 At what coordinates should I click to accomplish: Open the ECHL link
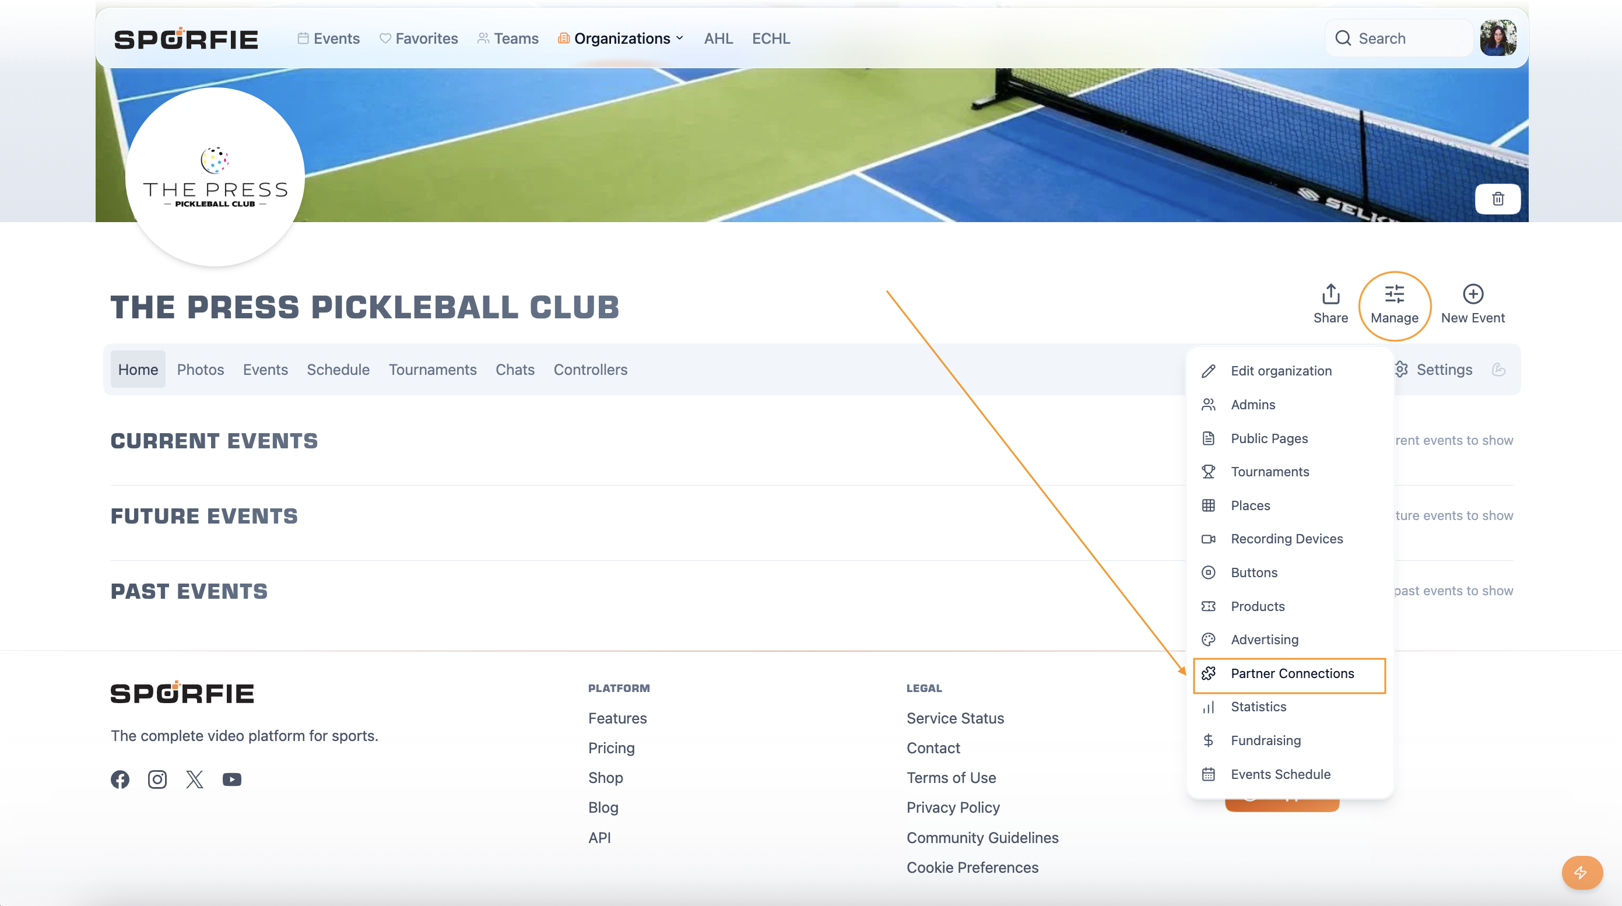point(771,38)
